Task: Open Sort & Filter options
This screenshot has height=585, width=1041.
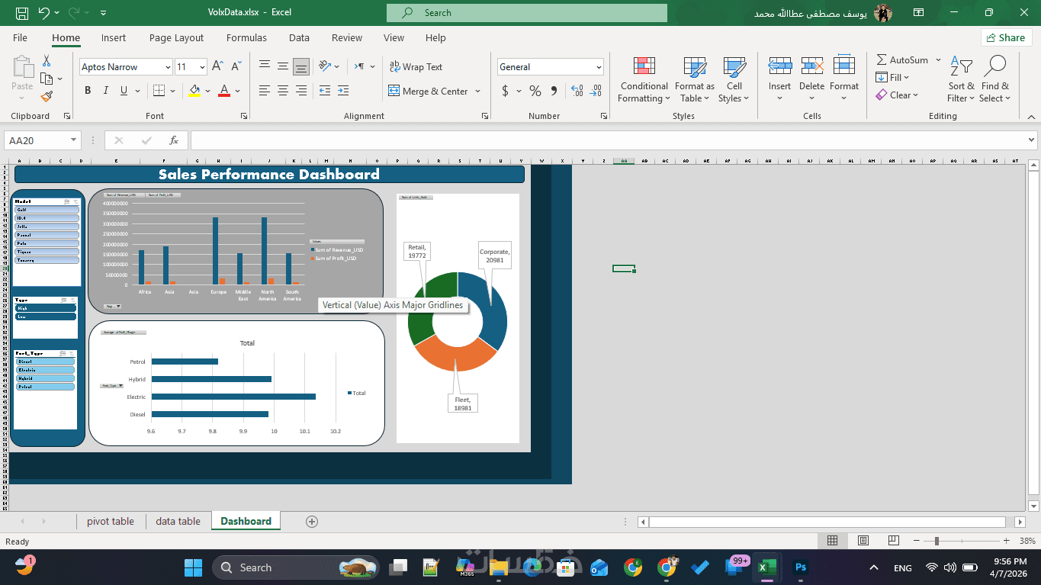Action: (960, 79)
